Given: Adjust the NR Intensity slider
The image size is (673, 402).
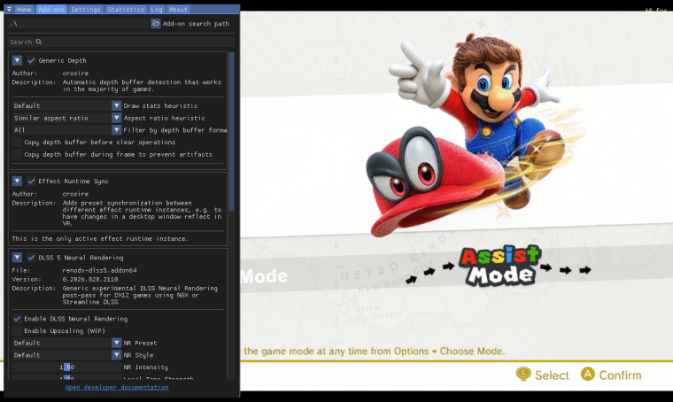Looking at the screenshot, I should click(x=67, y=367).
